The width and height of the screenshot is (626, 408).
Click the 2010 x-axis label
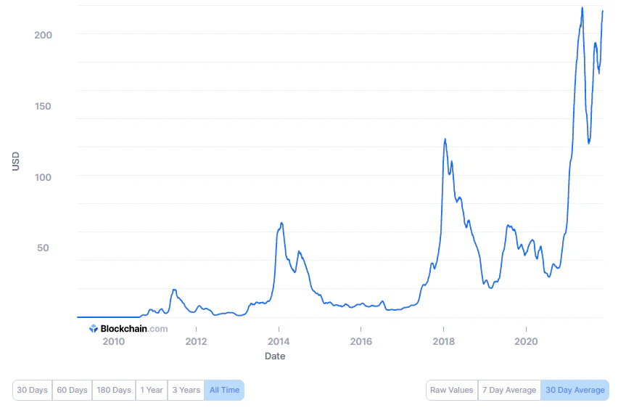tap(113, 341)
